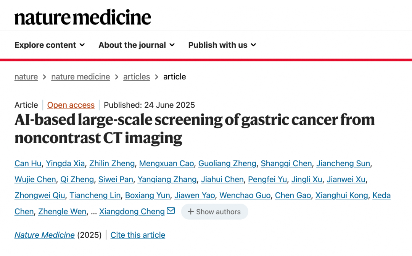Click author Yanqiang Zhang
This screenshot has width=412, height=256.
[x=167, y=180]
